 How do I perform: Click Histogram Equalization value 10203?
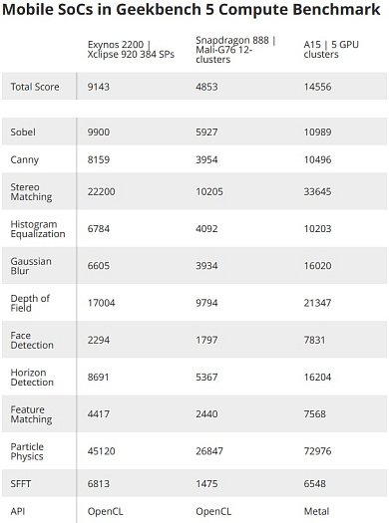317,229
